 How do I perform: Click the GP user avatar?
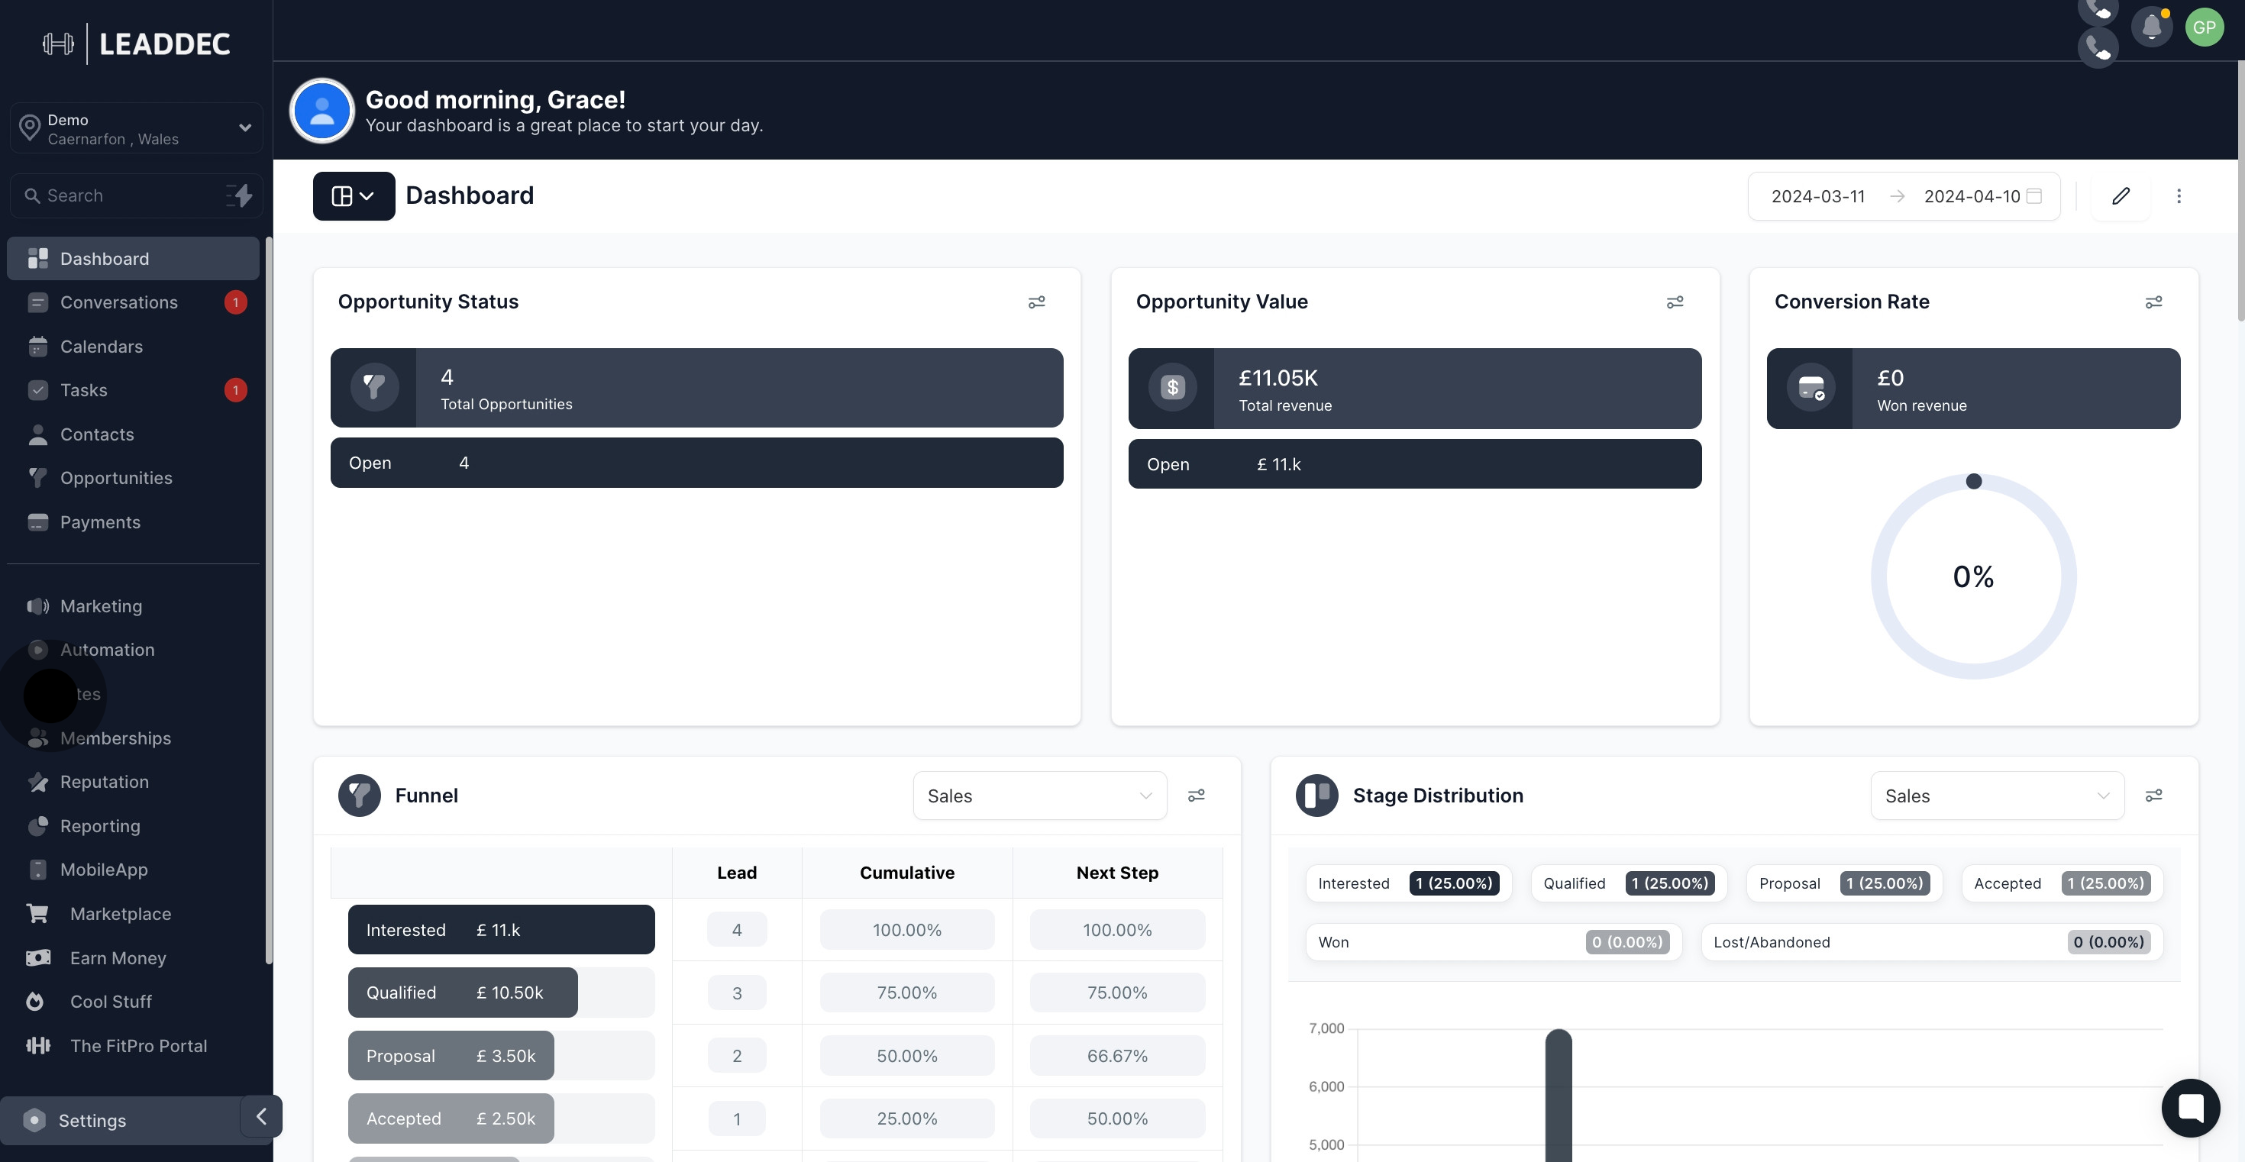point(2204,27)
